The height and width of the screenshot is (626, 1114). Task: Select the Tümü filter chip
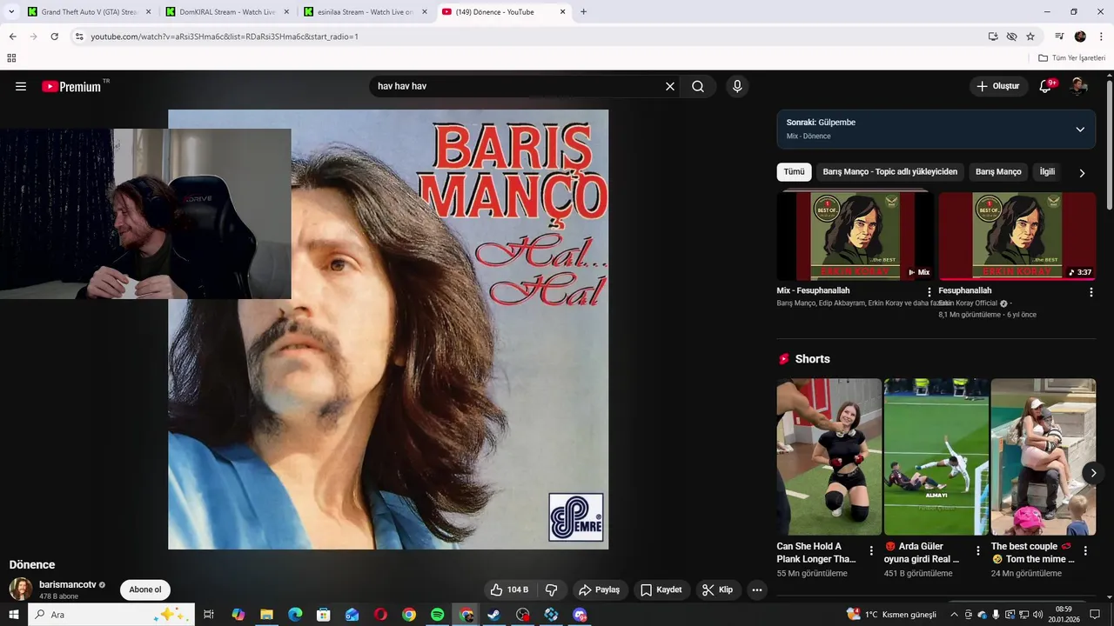point(794,172)
